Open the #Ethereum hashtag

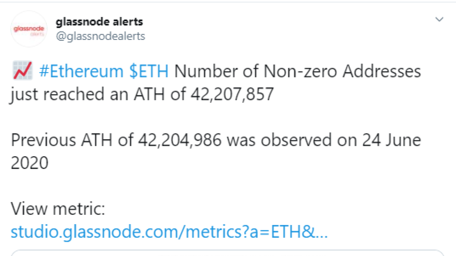[x=81, y=71]
